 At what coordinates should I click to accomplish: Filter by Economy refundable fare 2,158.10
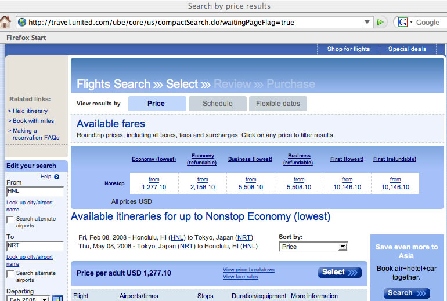coord(203,187)
